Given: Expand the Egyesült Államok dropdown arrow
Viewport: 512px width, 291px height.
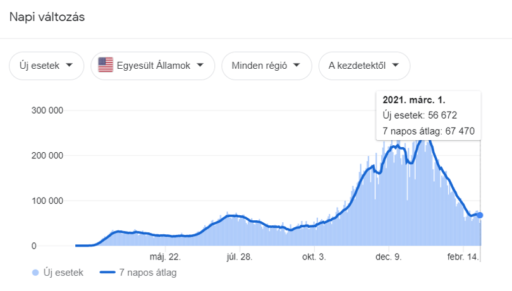Looking at the screenshot, I should coord(200,65).
